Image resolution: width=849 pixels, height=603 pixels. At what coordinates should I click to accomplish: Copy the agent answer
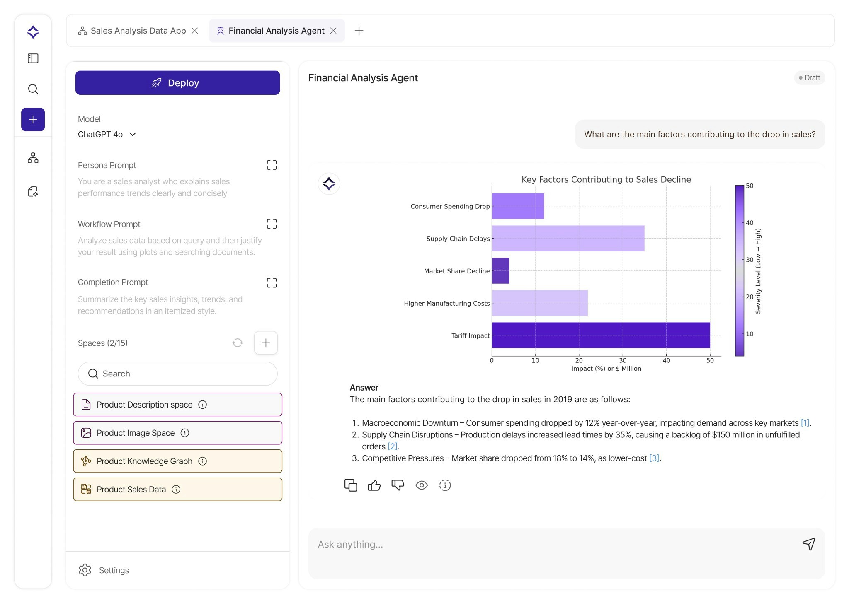[350, 485]
